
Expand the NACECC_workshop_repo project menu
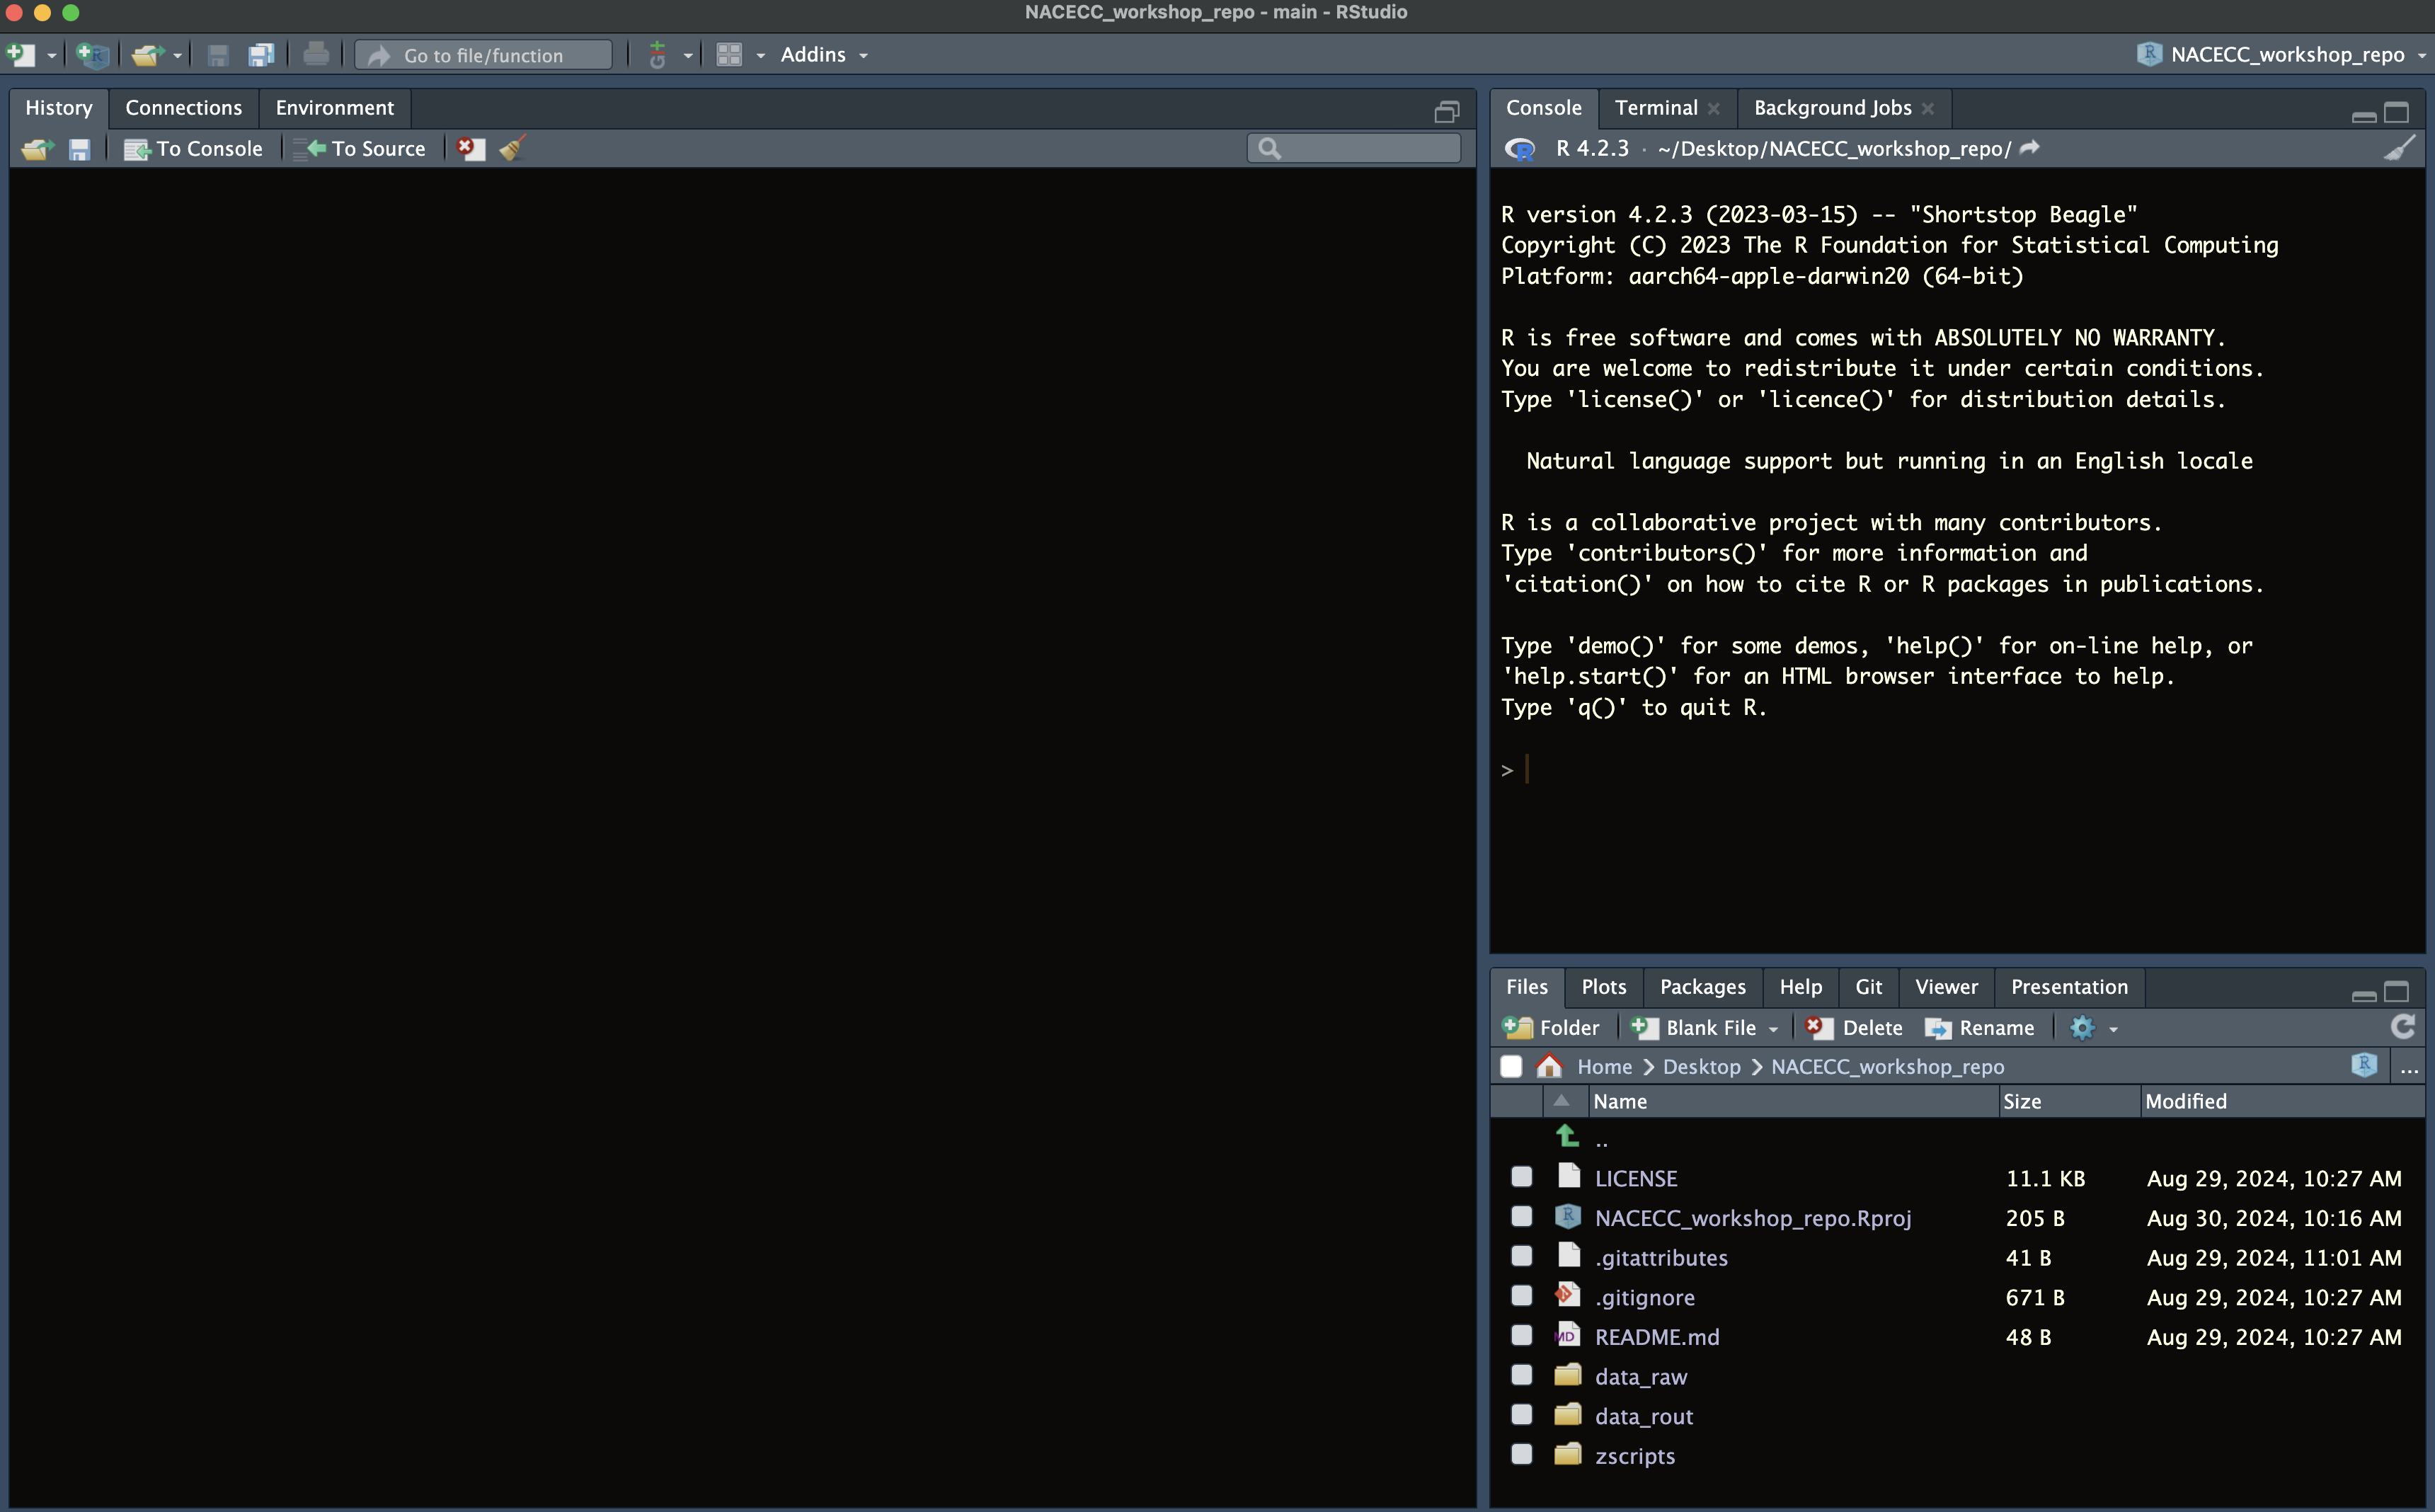pos(2286,55)
